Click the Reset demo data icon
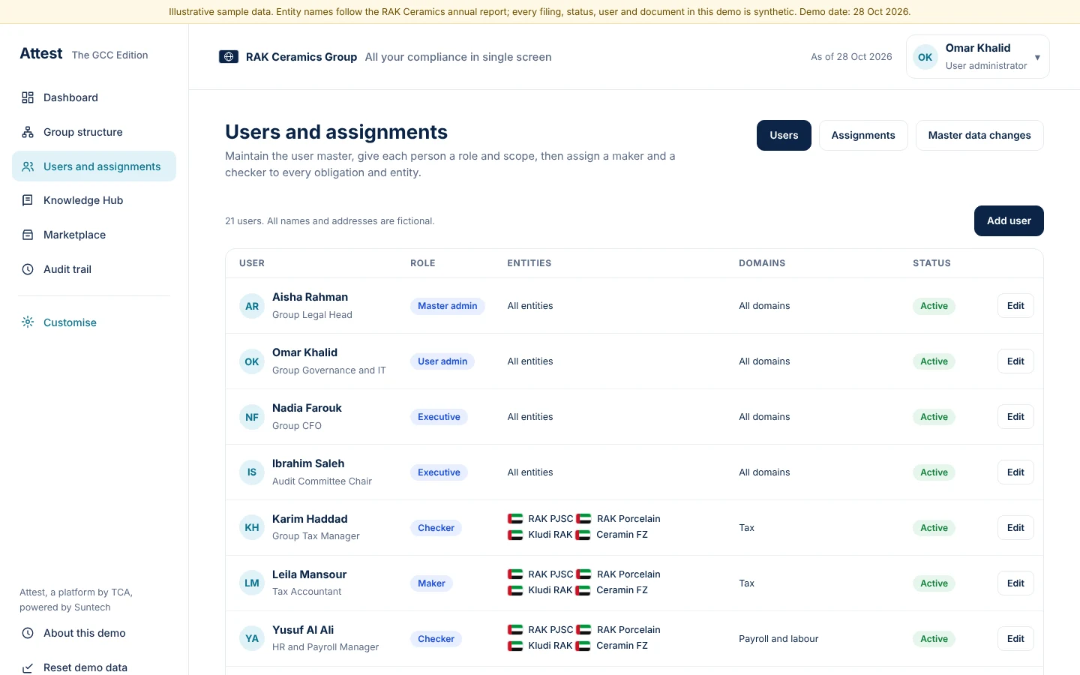This screenshot has width=1080, height=675. click(28, 667)
